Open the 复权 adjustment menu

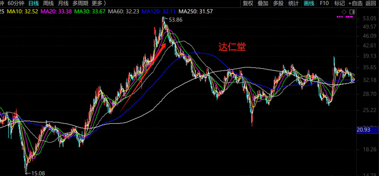(x=248, y=3)
